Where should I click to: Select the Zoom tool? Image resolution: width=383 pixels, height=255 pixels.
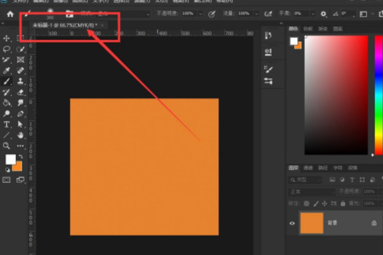6,146
